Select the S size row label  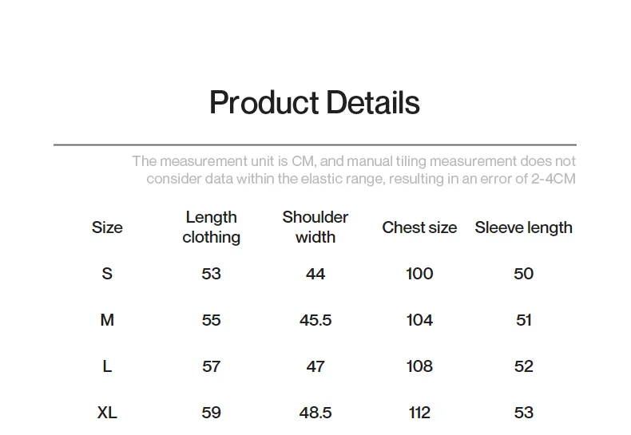click(107, 274)
